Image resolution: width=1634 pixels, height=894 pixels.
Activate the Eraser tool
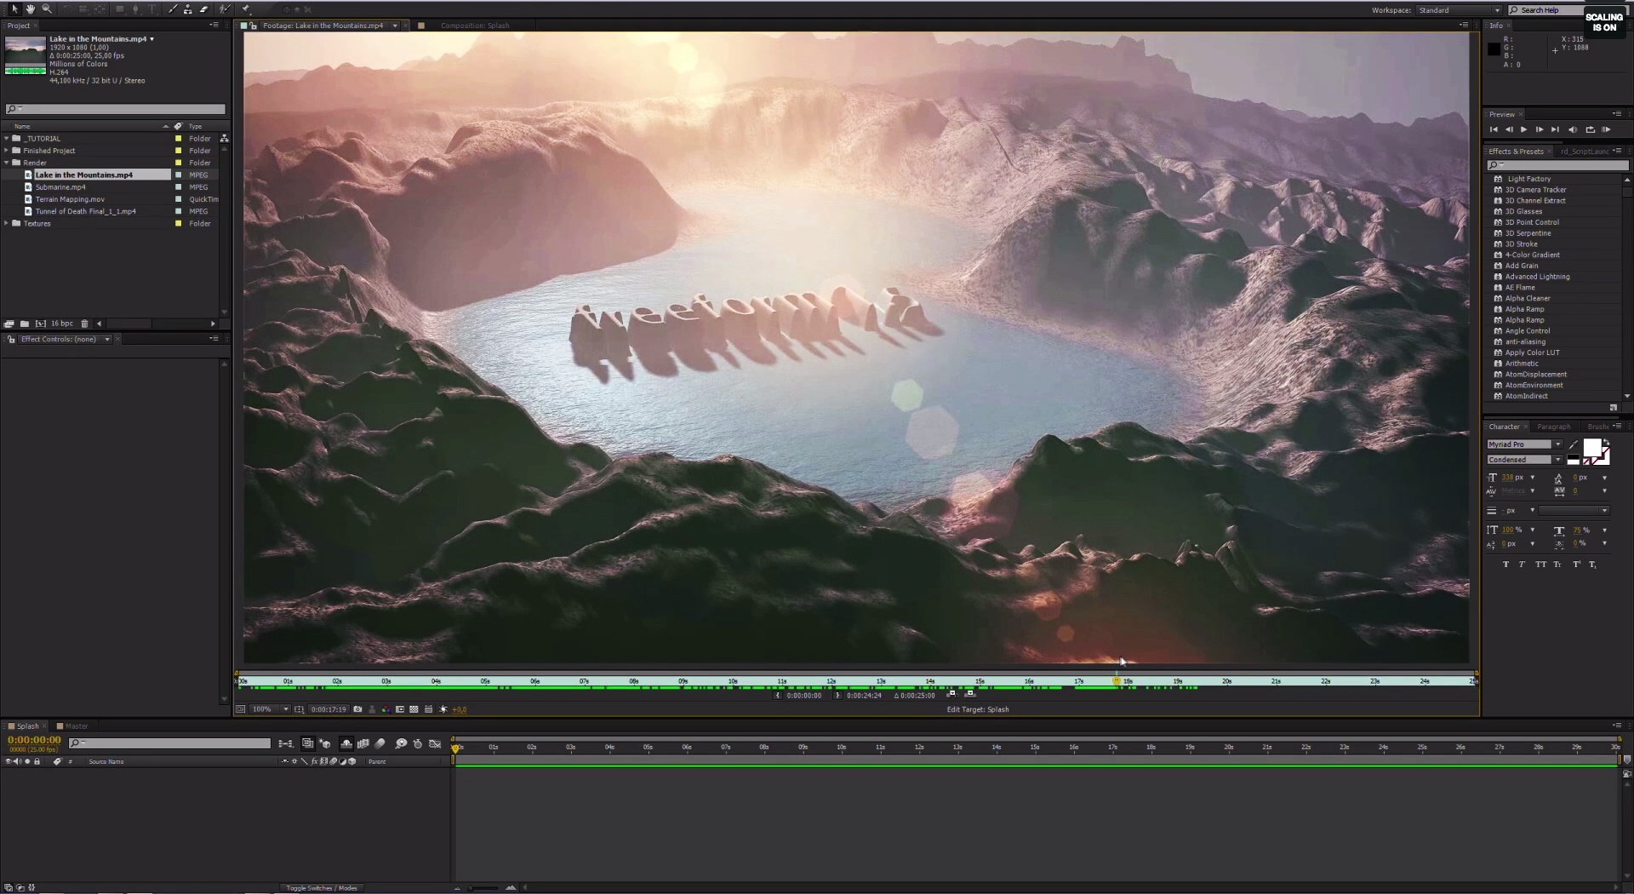[x=204, y=9]
